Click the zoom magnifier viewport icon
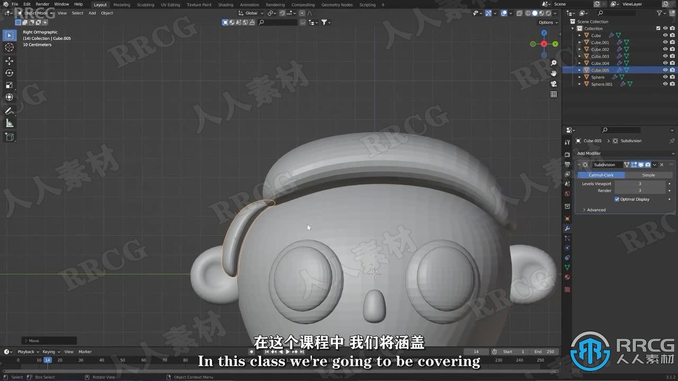Viewport: 678px width, 381px height. (x=554, y=63)
